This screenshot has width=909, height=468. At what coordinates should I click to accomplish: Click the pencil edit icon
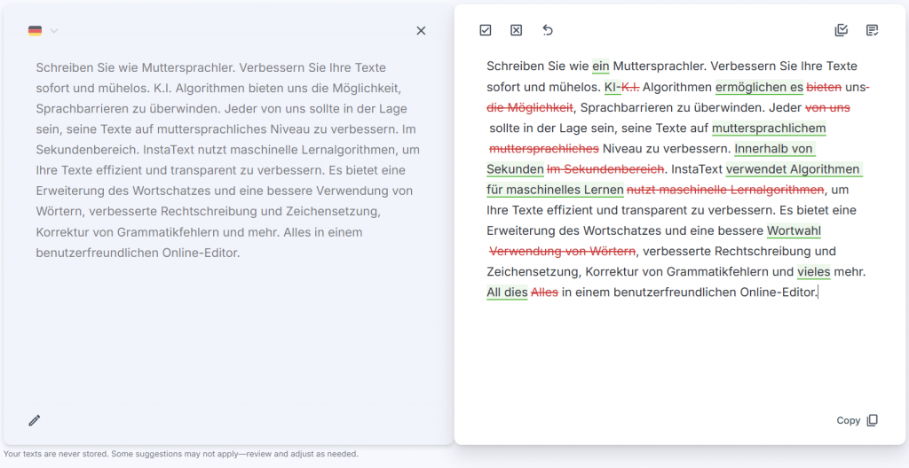coord(35,420)
